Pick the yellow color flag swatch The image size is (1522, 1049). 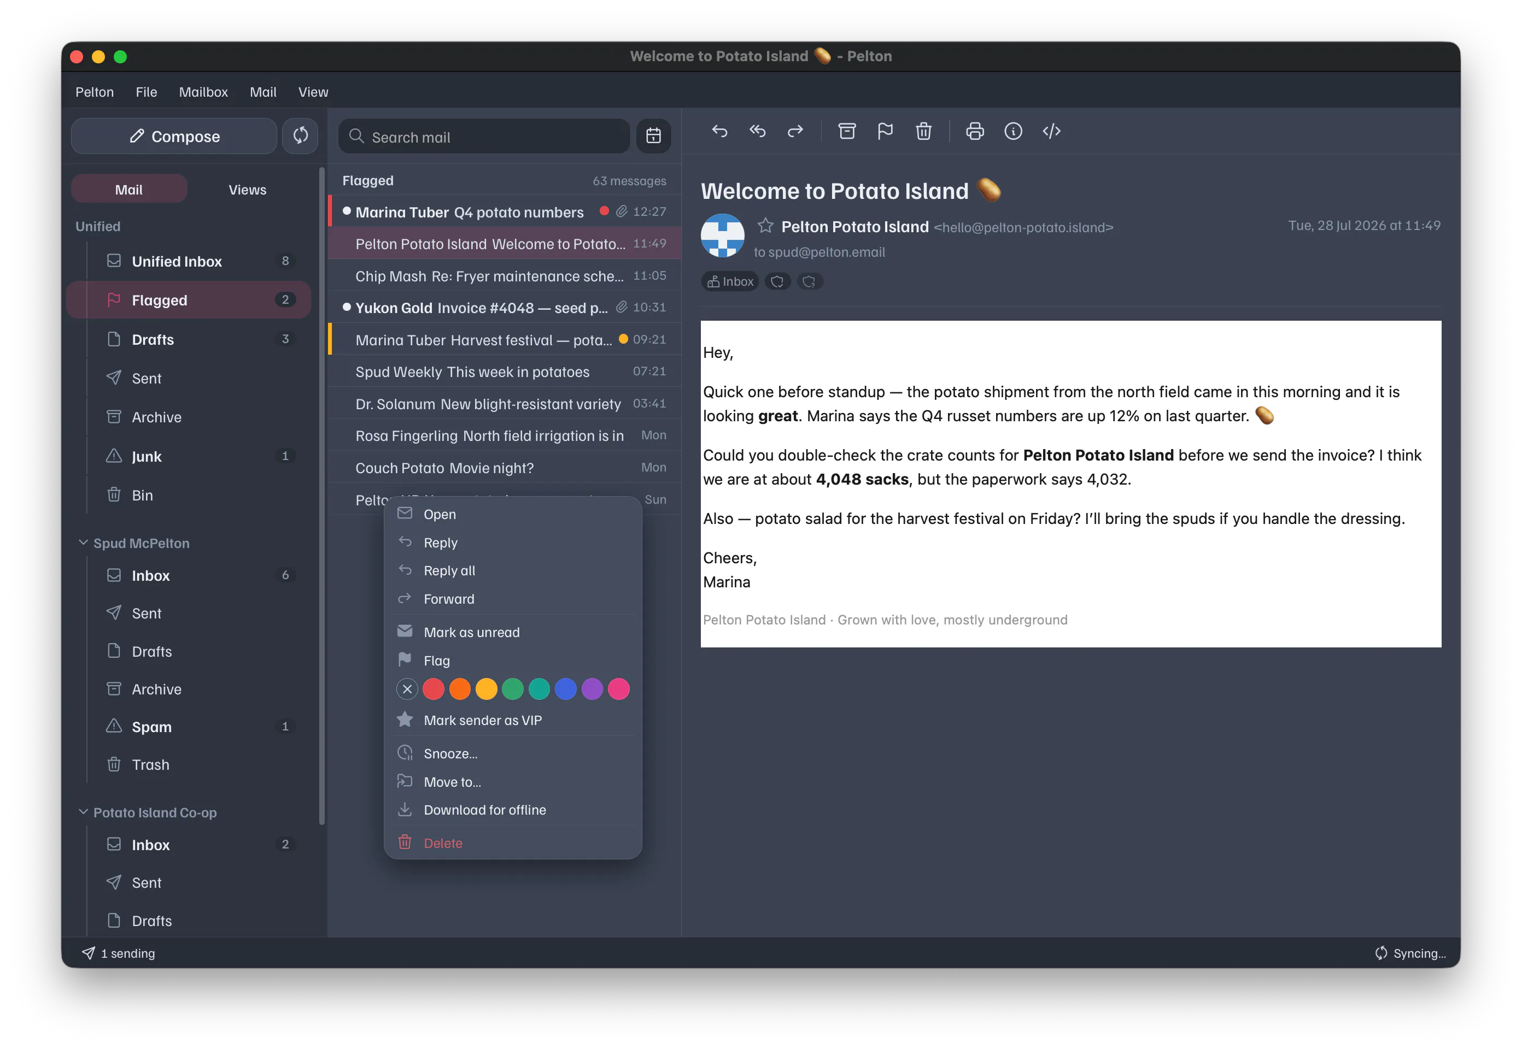(486, 689)
